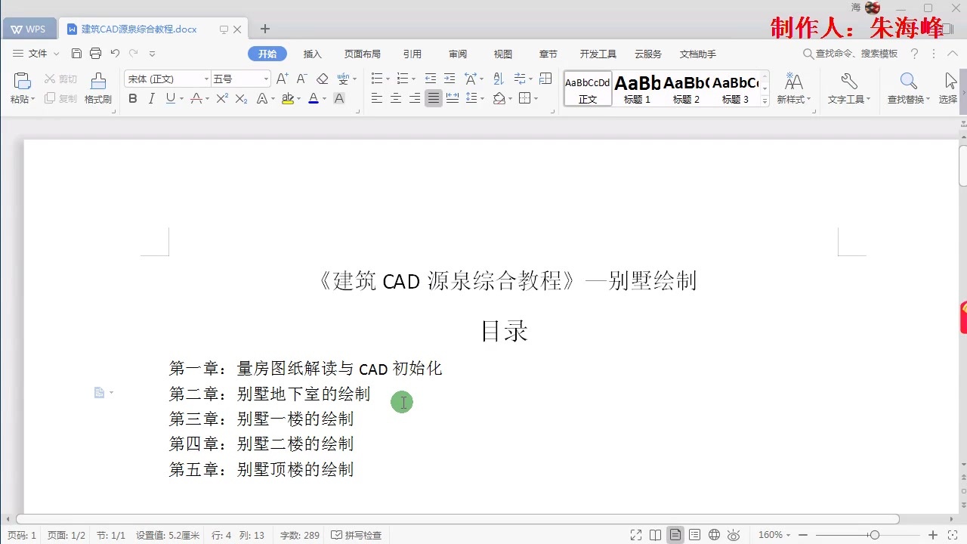Open Find and Replace (查找替换)

(908, 88)
